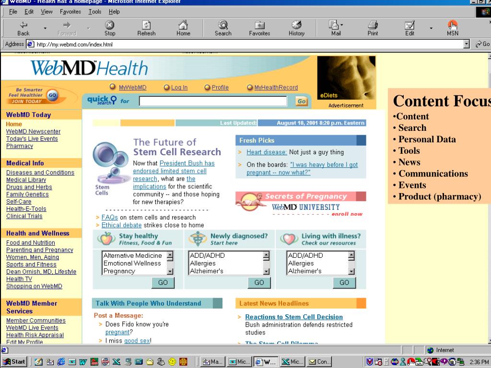
Task: Open the Back button history dropdown arrow
Action: tap(45, 28)
